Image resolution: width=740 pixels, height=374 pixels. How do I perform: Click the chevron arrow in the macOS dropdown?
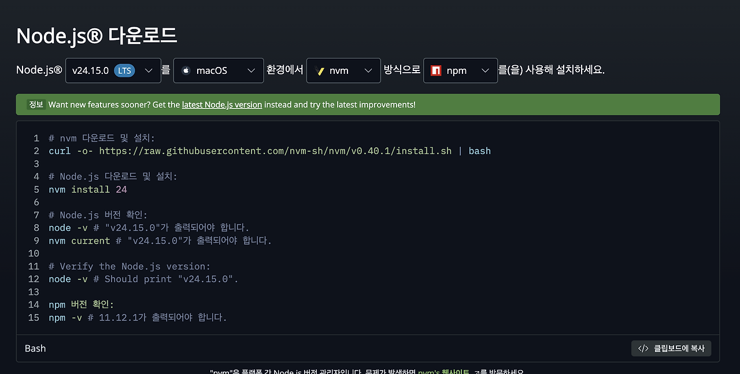(x=251, y=70)
